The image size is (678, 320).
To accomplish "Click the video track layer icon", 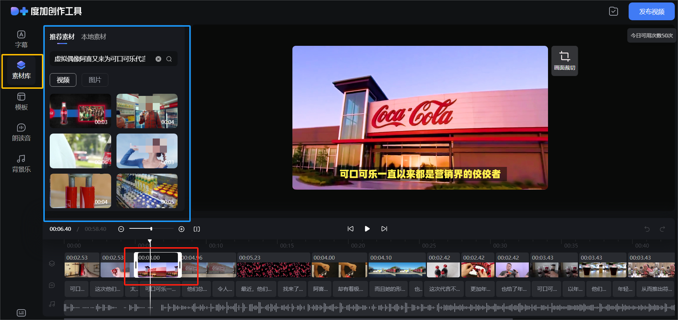I will pos(52,264).
